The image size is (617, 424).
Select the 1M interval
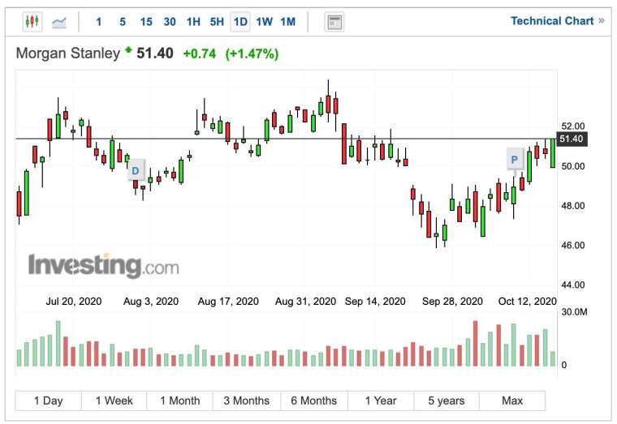[287, 22]
